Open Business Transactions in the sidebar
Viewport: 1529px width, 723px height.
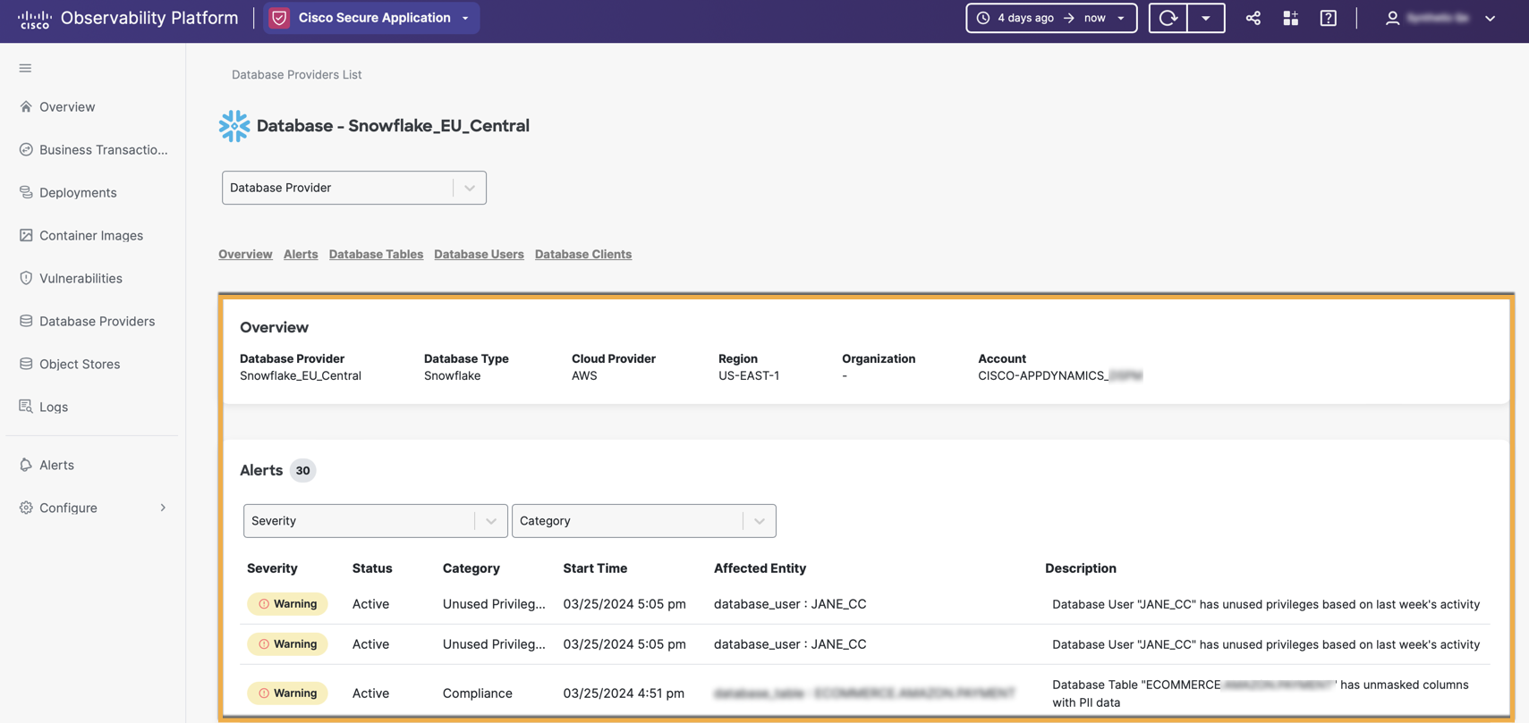(x=104, y=149)
